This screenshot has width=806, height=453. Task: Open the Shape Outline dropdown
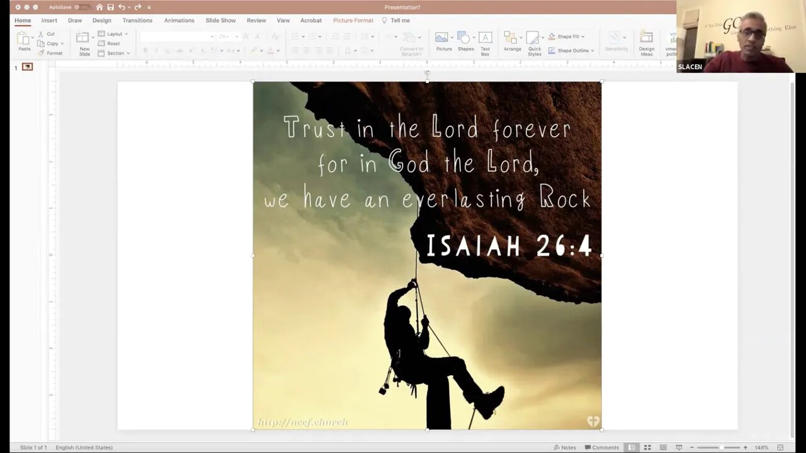571,50
